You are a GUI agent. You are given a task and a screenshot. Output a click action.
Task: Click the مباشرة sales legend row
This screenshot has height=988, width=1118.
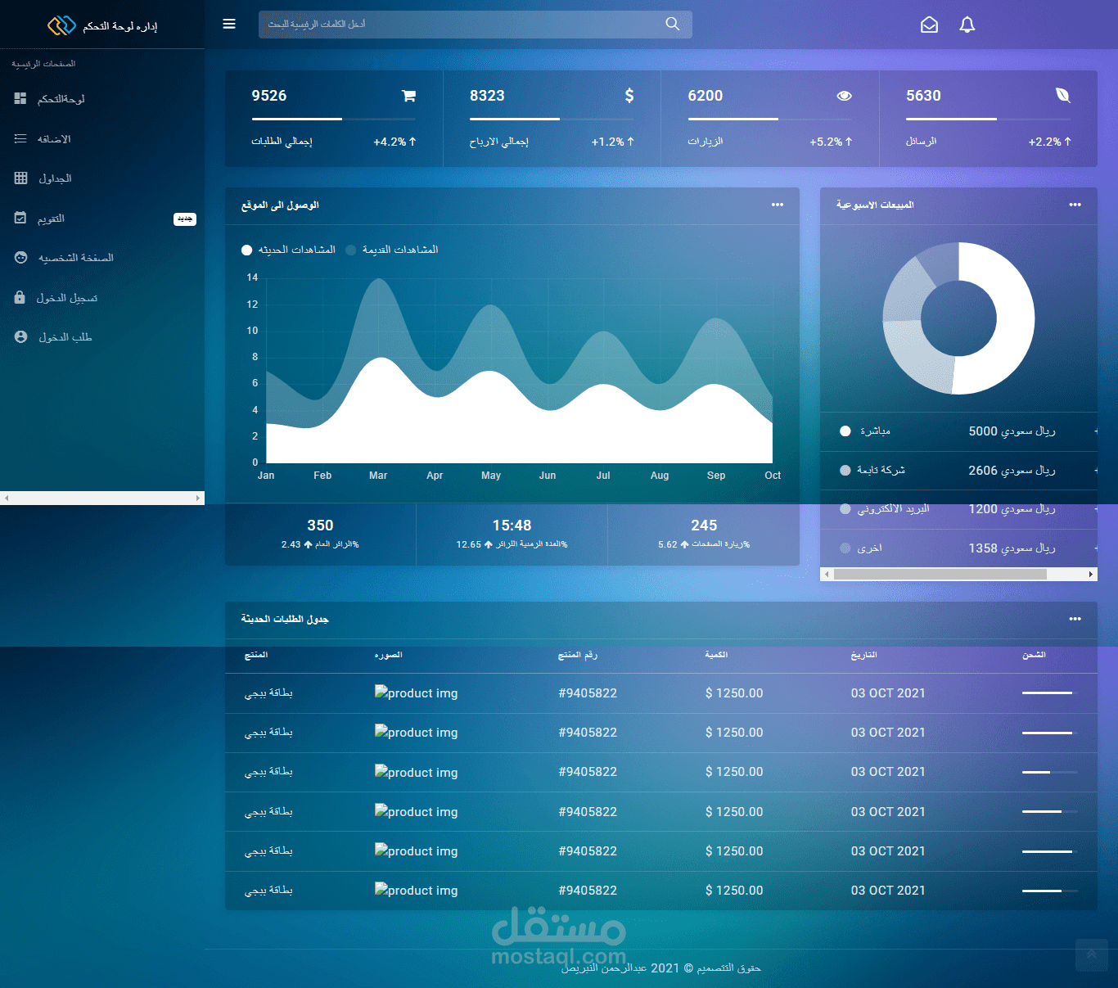(958, 431)
